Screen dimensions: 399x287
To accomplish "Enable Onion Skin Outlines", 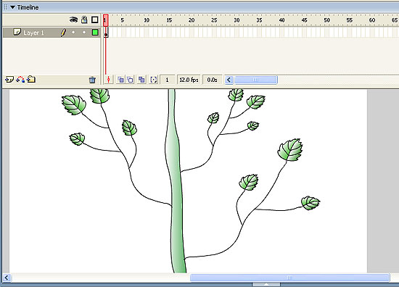I will (x=130, y=80).
